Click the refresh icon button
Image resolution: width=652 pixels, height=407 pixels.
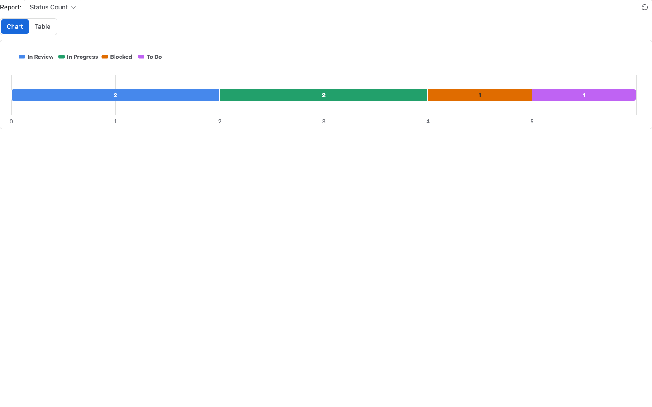click(644, 7)
